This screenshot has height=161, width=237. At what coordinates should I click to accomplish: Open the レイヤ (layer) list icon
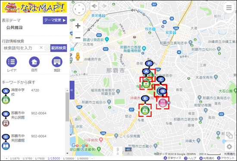(x=12, y=62)
